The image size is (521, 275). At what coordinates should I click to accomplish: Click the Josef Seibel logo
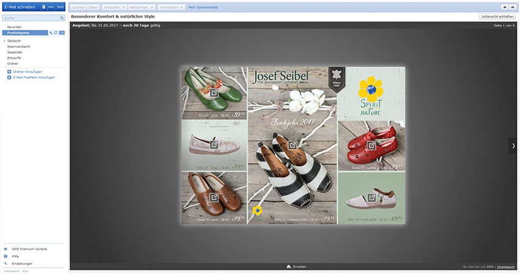click(281, 77)
